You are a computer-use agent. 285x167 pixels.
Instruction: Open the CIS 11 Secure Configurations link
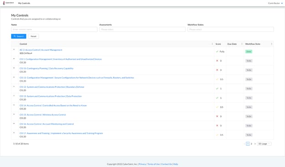coord(77,78)
